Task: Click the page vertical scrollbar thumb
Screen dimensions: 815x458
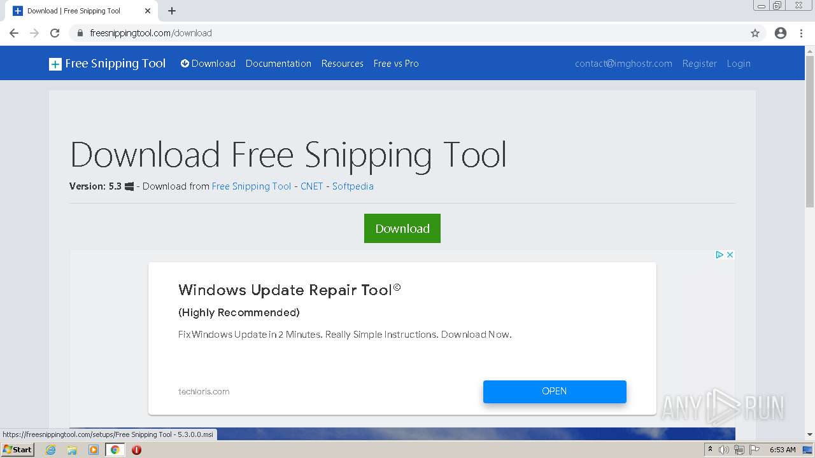Action: point(810,130)
